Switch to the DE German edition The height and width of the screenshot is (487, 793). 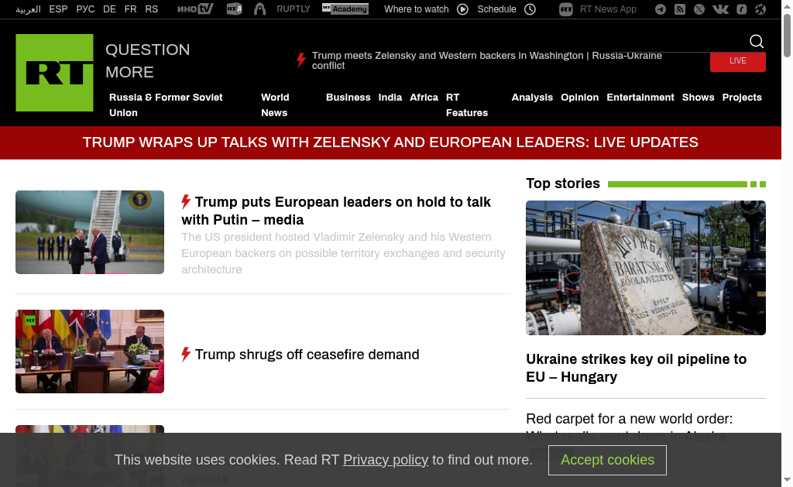coord(109,9)
